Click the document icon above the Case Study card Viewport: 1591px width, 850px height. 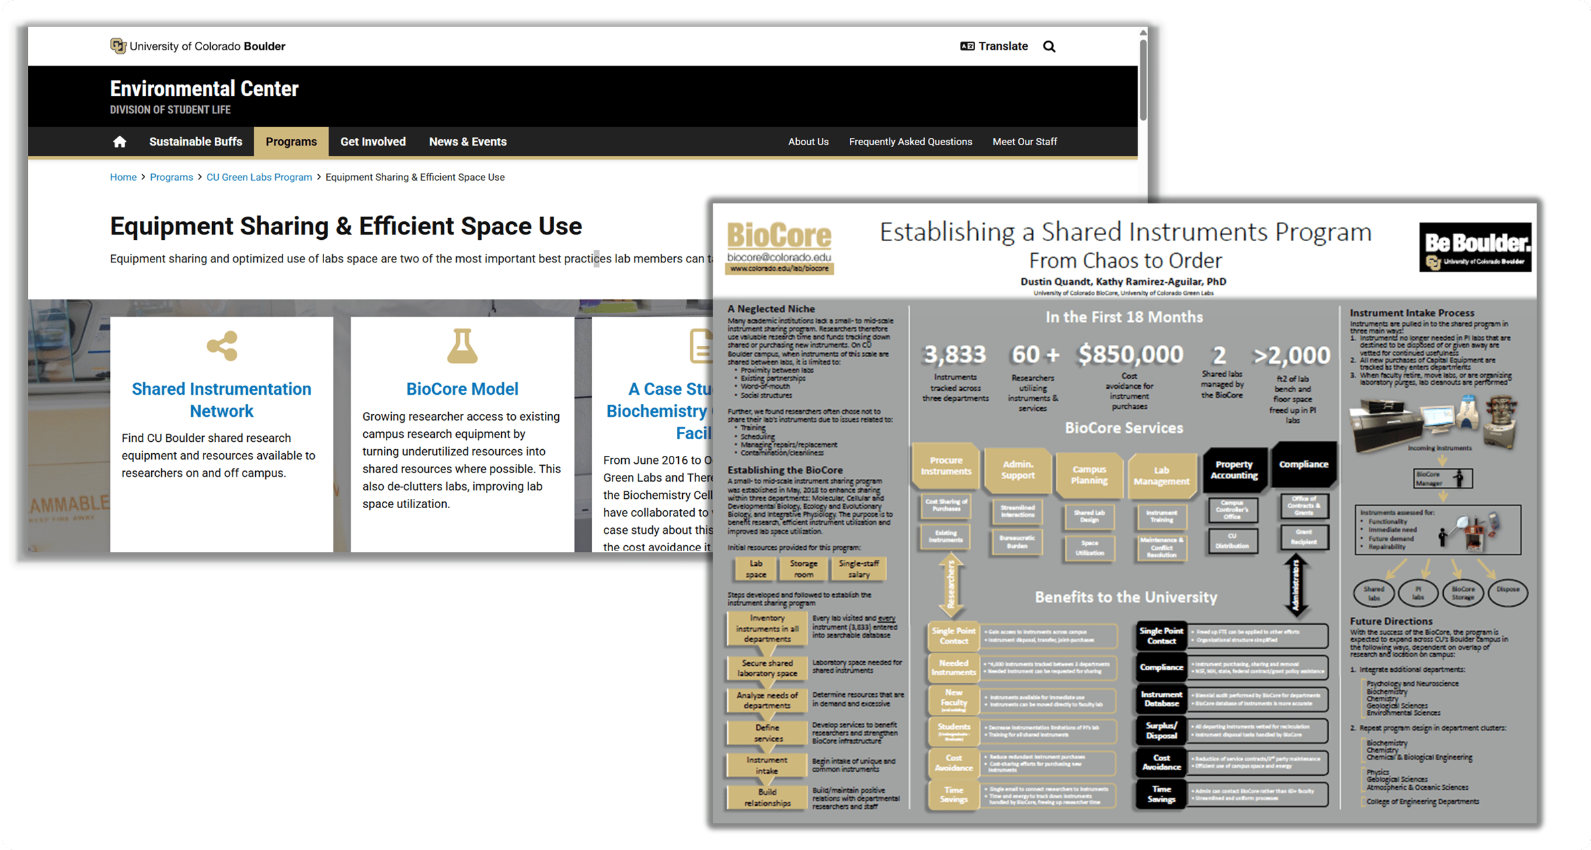tap(700, 346)
